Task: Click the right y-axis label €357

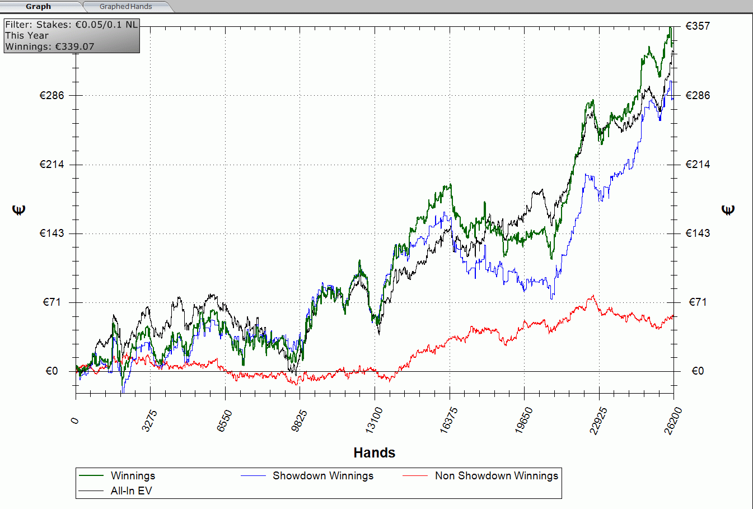Action: pyautogui.click(x=698, y=26)
